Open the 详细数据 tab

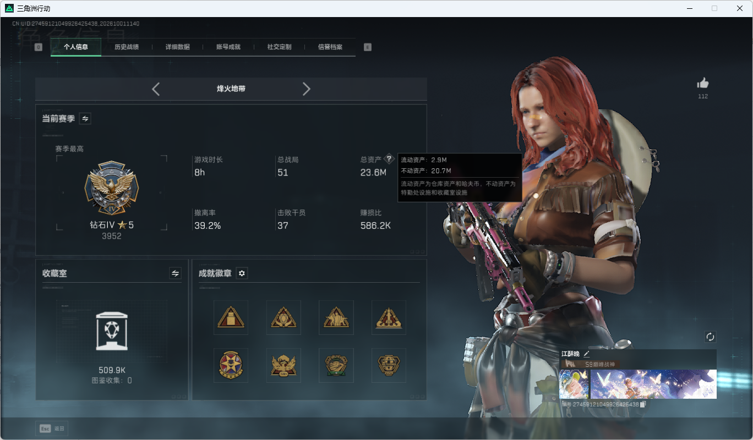pos(178,47)
